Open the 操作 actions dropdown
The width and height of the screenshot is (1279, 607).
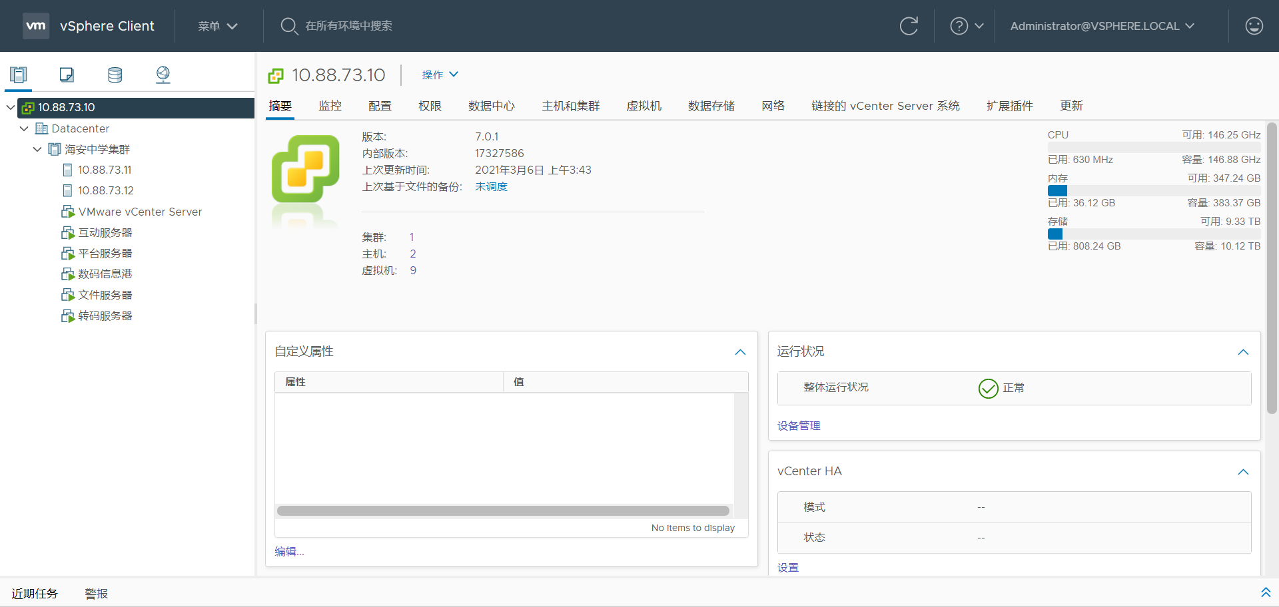click(x=440, y=75)
